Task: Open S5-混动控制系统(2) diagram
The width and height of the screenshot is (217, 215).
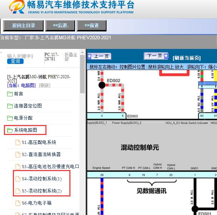Action: [x=42, y=191]
